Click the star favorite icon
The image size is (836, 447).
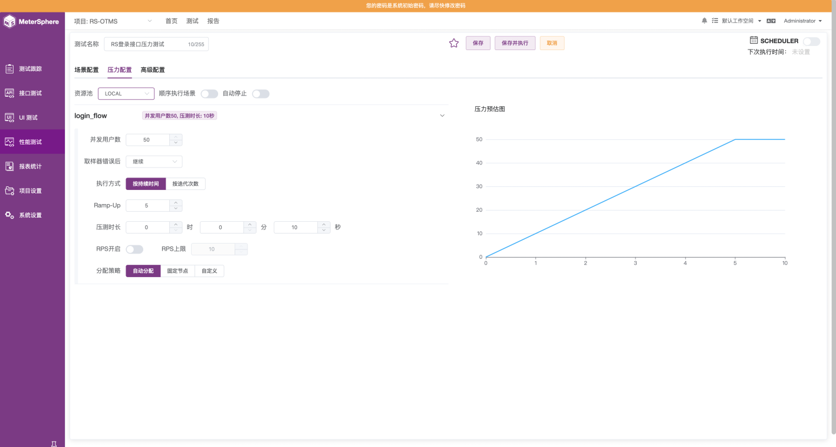(x=454, y=43)
